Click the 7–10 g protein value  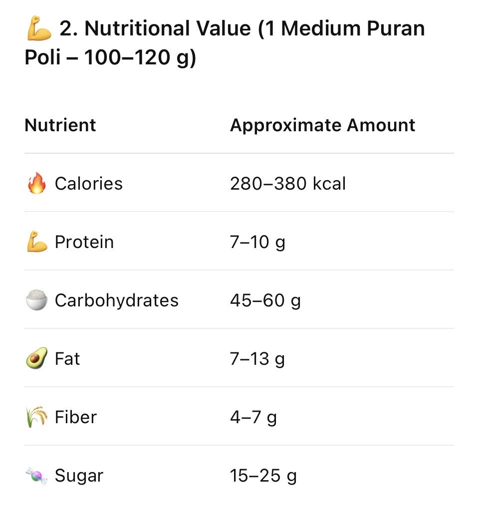(x=257, y=243)
